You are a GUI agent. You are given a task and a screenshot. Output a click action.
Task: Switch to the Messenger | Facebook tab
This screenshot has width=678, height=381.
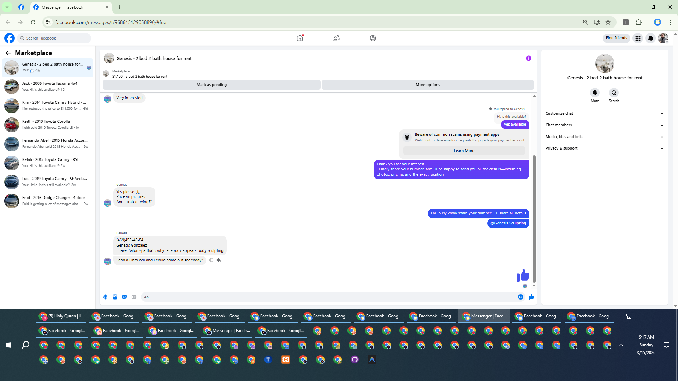point(71,7)
